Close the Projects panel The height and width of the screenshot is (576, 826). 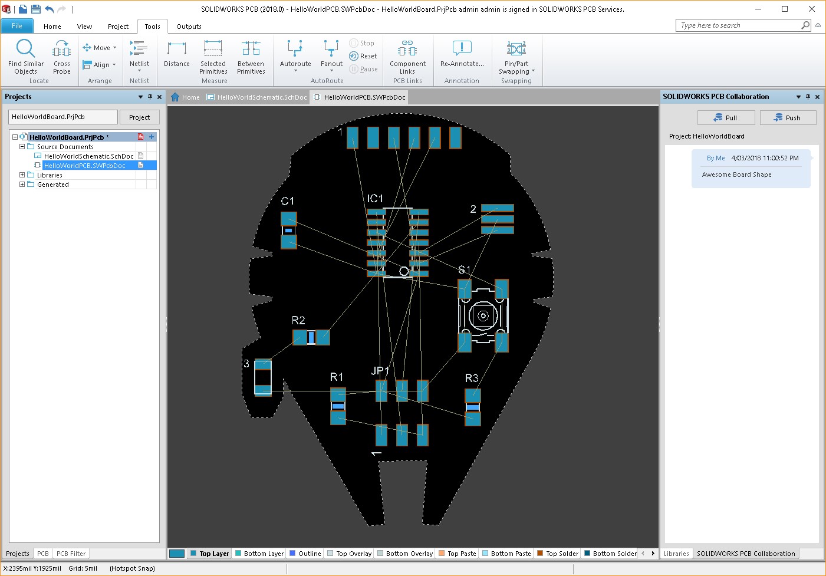coord(159,97)
